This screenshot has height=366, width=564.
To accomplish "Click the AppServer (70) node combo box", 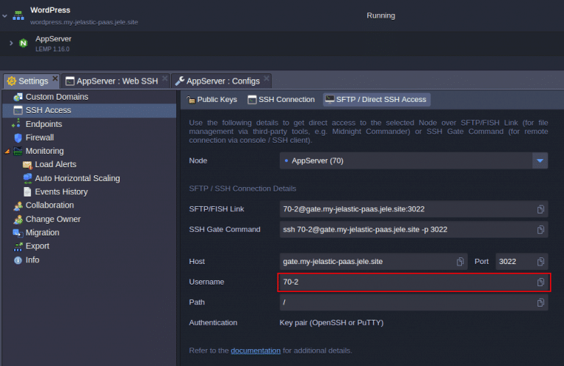I will click(x=413, y=161).
